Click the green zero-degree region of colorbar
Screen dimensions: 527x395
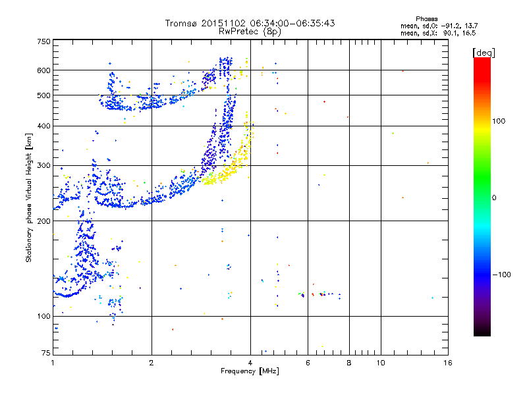(482, 197)
